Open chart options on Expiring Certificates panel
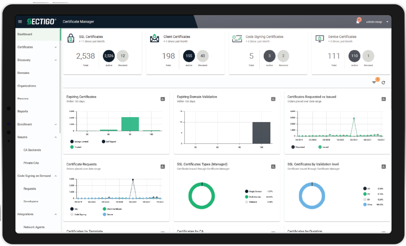This screenshot has width=406, height=246. pos(162,99)
